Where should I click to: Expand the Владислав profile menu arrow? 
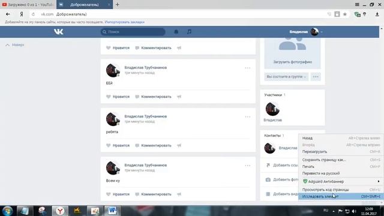322,32
